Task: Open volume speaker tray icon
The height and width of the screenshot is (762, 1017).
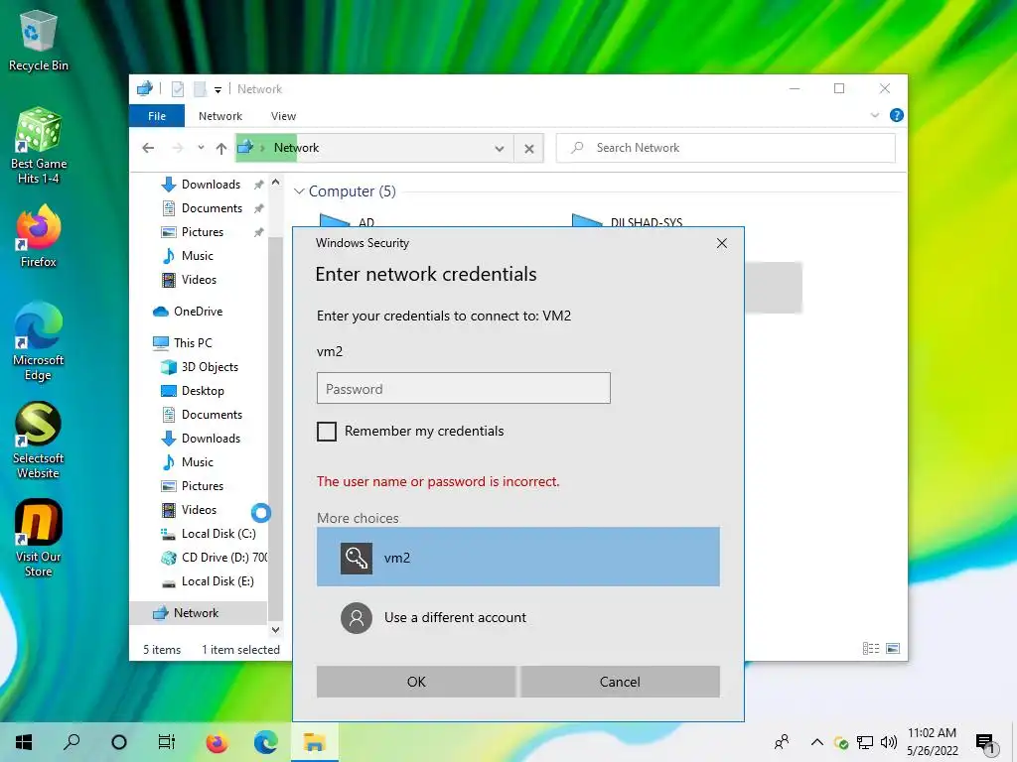Action: (x=889, y=742)
